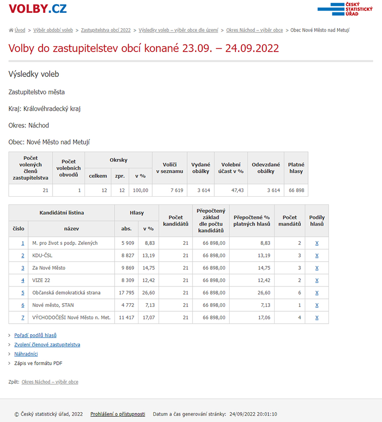382x422 pixels.
Task: Open Prohlášení o přístupnosti link
Action: point(117,414)
